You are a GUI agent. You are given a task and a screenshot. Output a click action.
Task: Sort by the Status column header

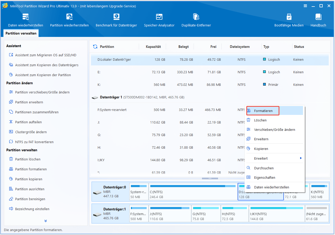[299, 47]
